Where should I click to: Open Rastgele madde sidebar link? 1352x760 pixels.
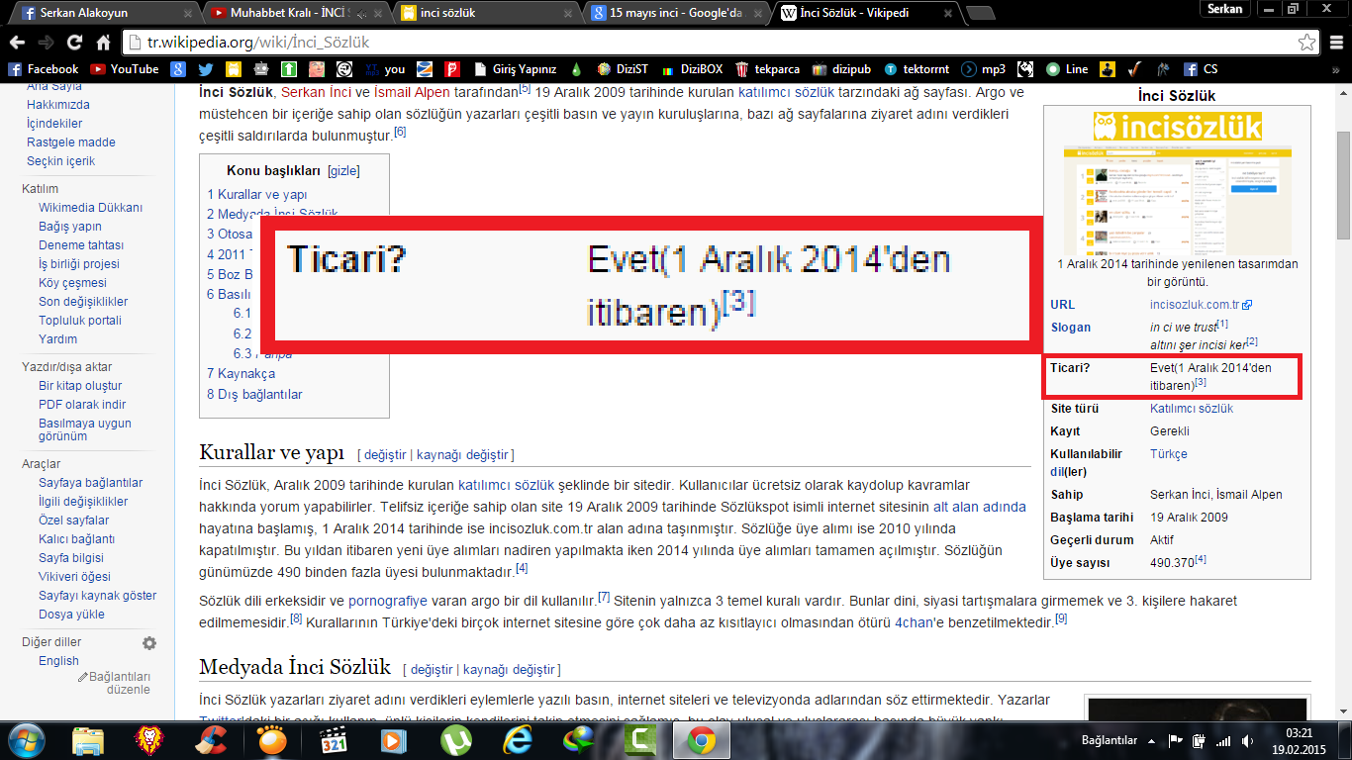click(71, 142)
